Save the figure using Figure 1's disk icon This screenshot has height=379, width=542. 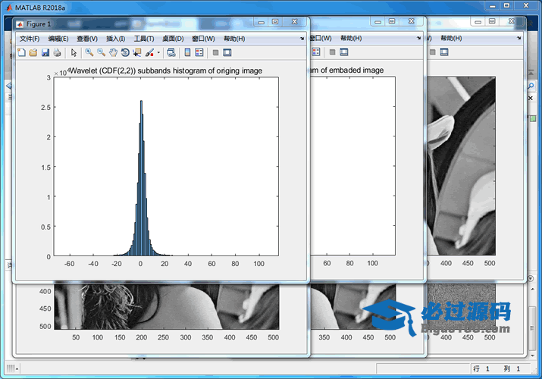coord(45,52)
